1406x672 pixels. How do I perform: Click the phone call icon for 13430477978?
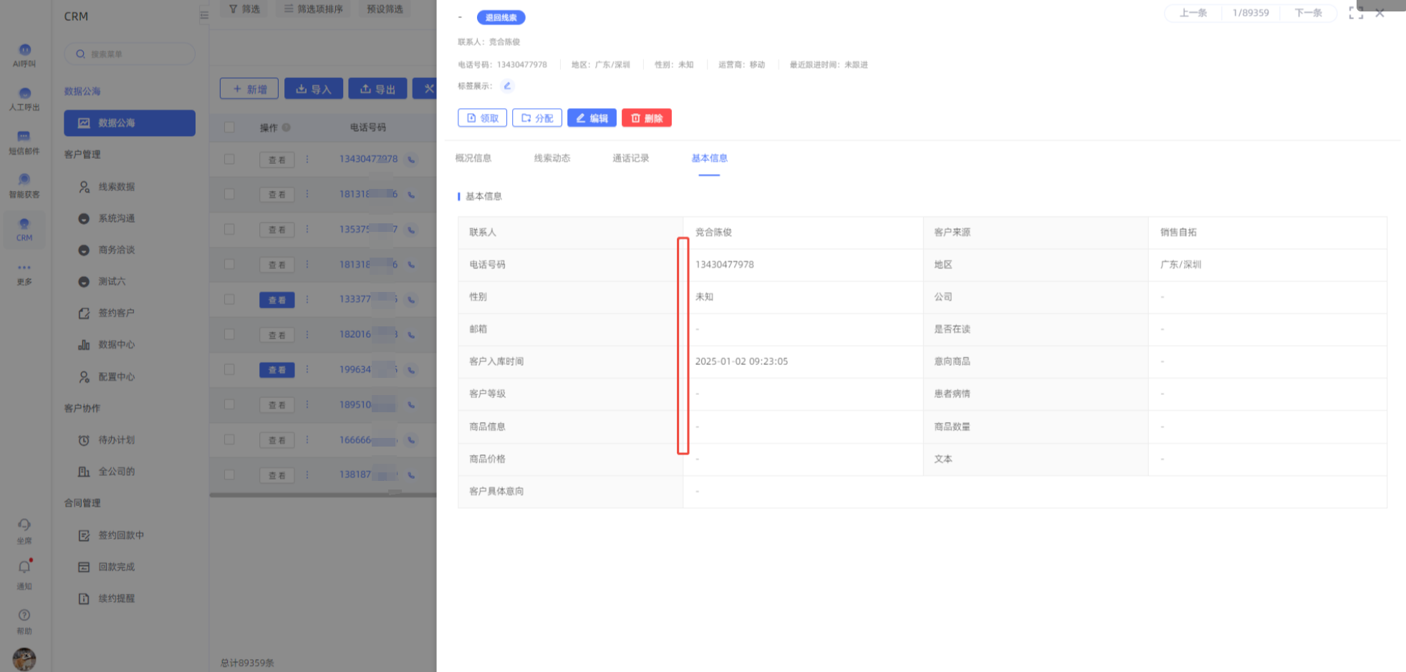pyautogui.click(x=412, y=160)
